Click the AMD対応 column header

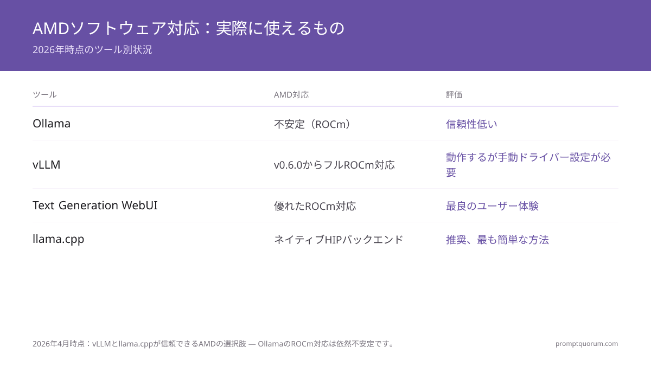(291, 94)
